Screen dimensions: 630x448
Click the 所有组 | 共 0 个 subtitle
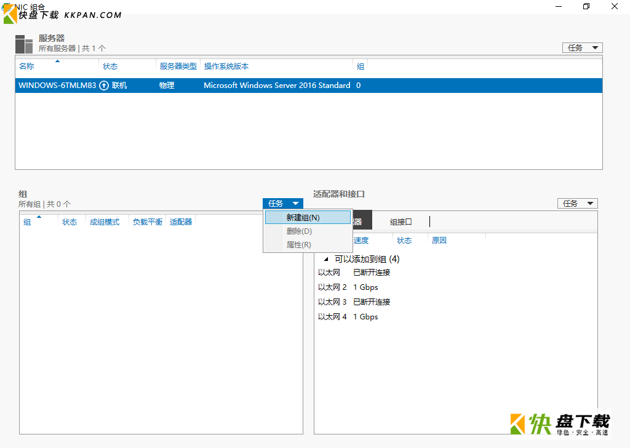44,204
